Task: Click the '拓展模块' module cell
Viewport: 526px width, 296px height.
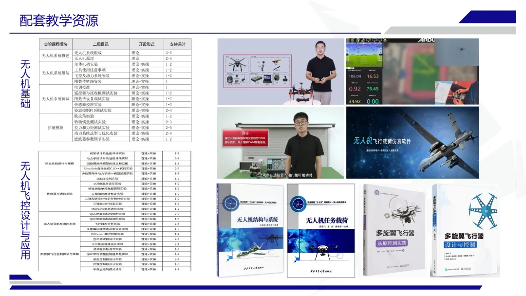Action: (56, 128)
